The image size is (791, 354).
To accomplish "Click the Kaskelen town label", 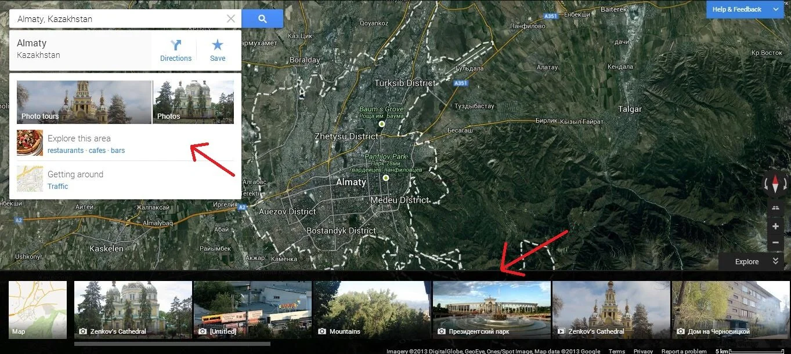I will click(106, 249).
